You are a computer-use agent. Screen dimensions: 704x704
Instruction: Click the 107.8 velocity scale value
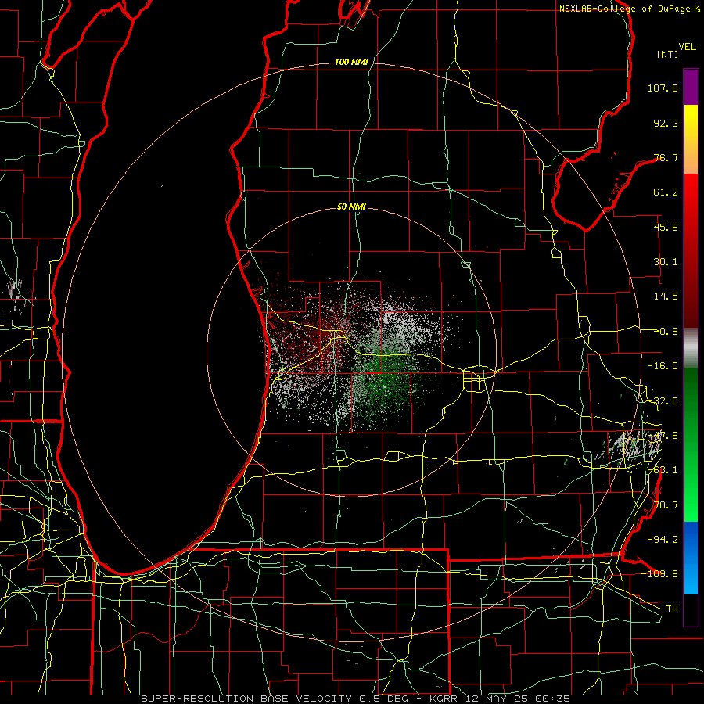(663, 88)
